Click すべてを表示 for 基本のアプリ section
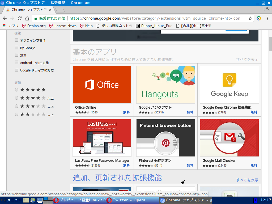Image resolution: width=272 pixels, height=204 pixels. tap(247, 59)
